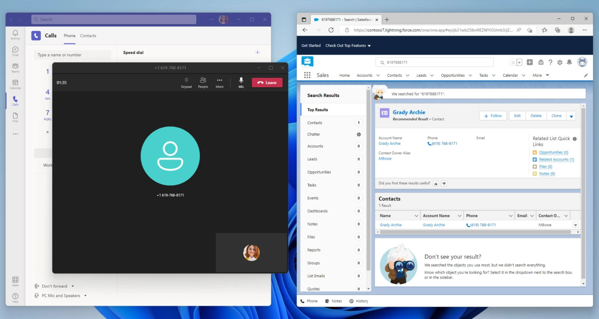
Task: Open Salesforce Setup gear icon
Action: [560, 62]
